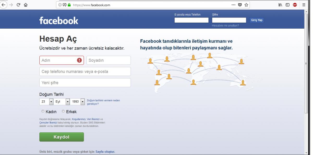Click the browser forward arrow
The width and height of the screenshot is (313, 155).
coord(11,5)
